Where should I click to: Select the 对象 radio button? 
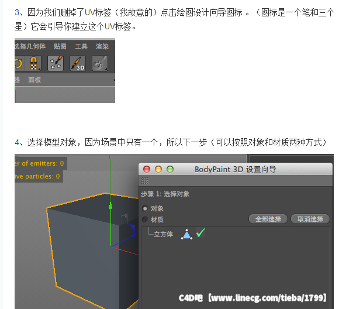click(x=145, y=208)
